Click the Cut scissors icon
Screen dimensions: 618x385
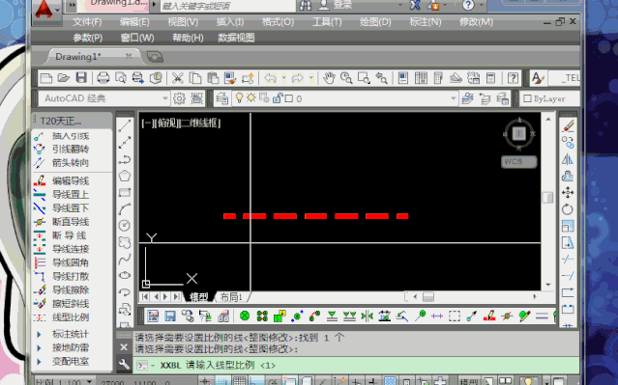178,78
